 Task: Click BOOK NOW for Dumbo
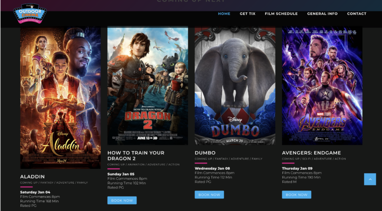[209, 194]
